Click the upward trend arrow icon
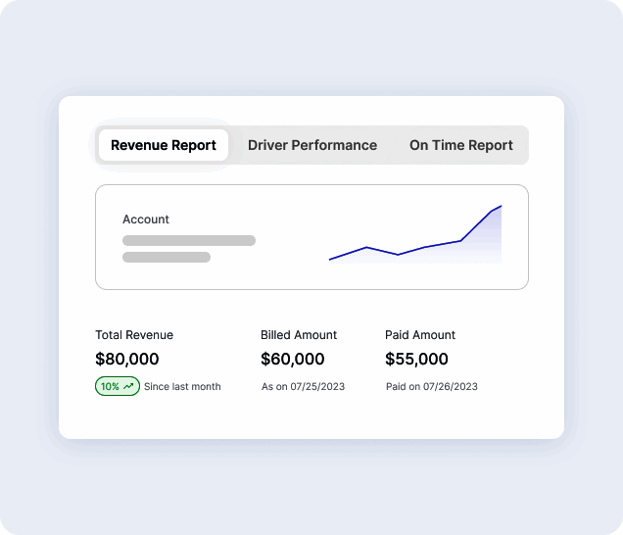 click(128, 387)
